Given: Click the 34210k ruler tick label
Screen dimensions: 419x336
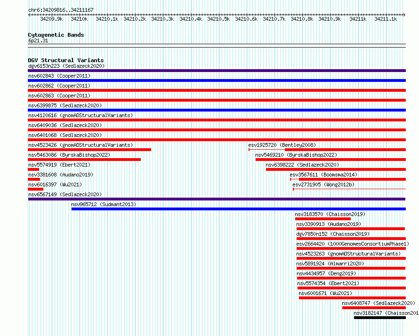Looking at the screenshot, I should (79, 19).
